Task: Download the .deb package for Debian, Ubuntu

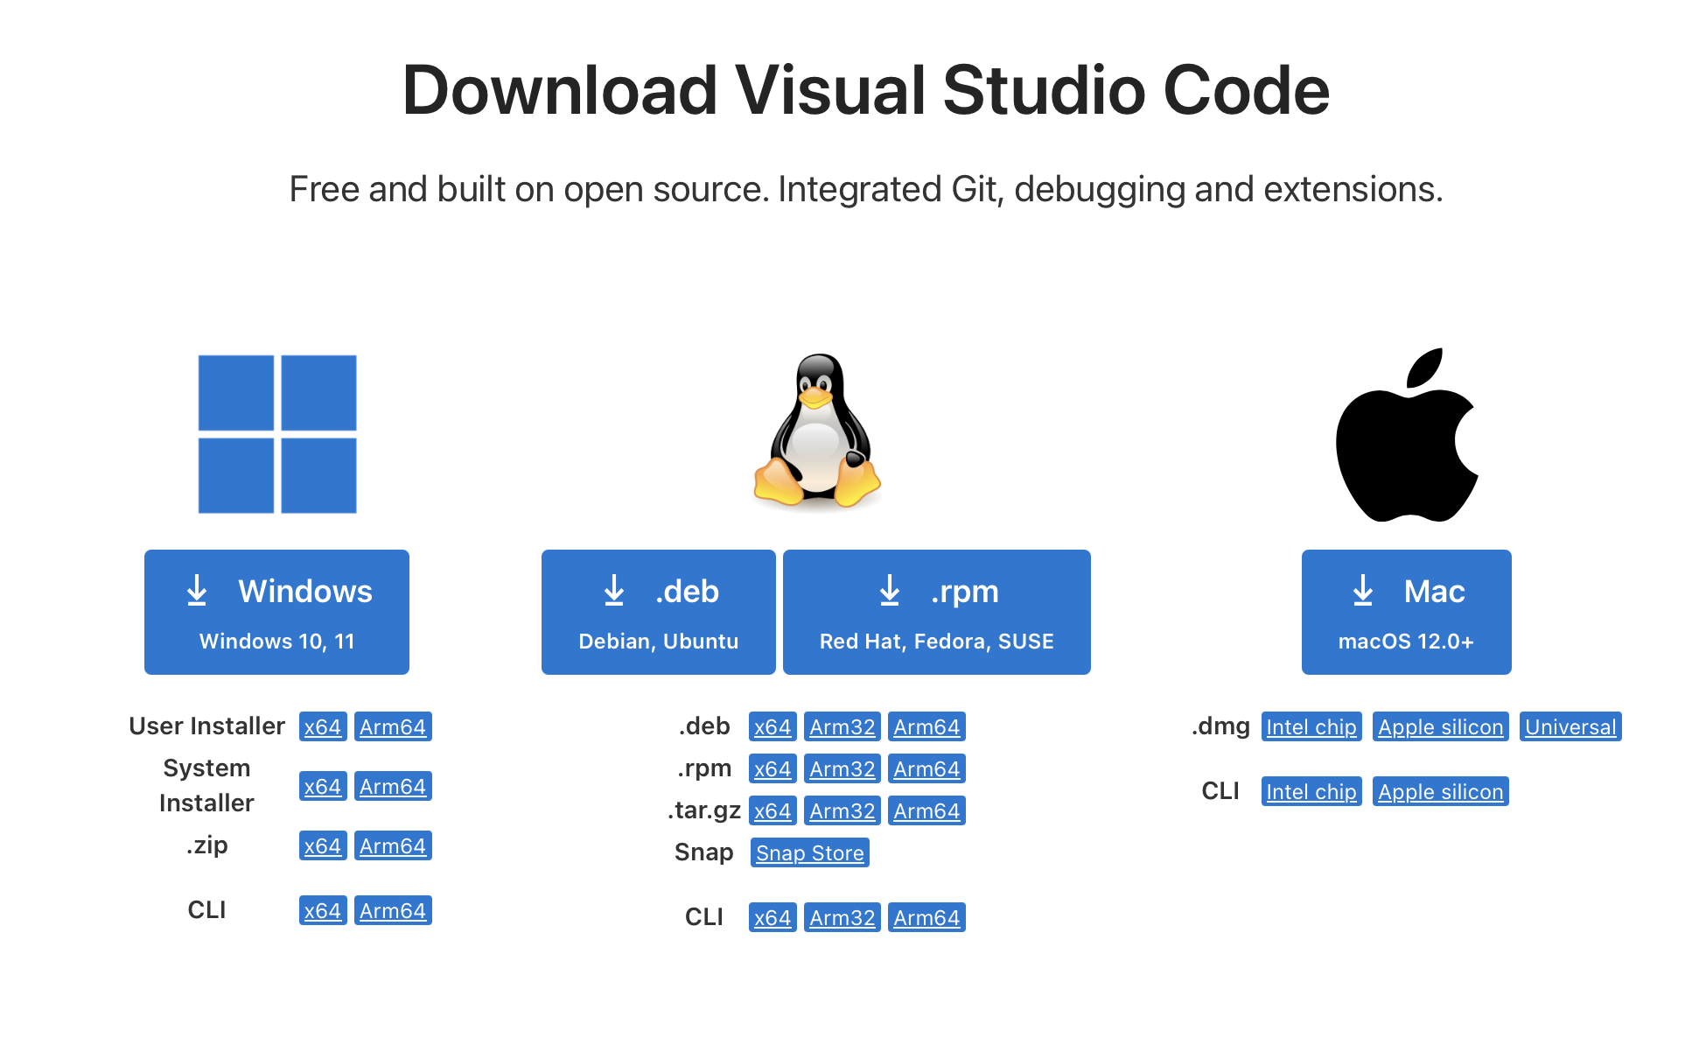Action: (659, 612)
